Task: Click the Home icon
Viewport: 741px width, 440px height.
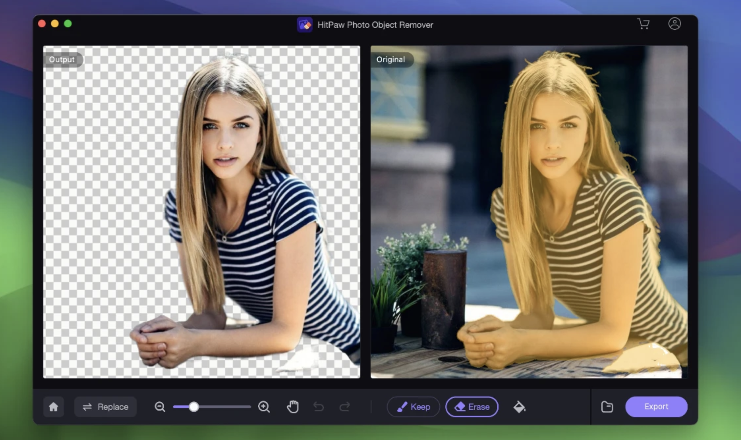Action: (54, 407)
